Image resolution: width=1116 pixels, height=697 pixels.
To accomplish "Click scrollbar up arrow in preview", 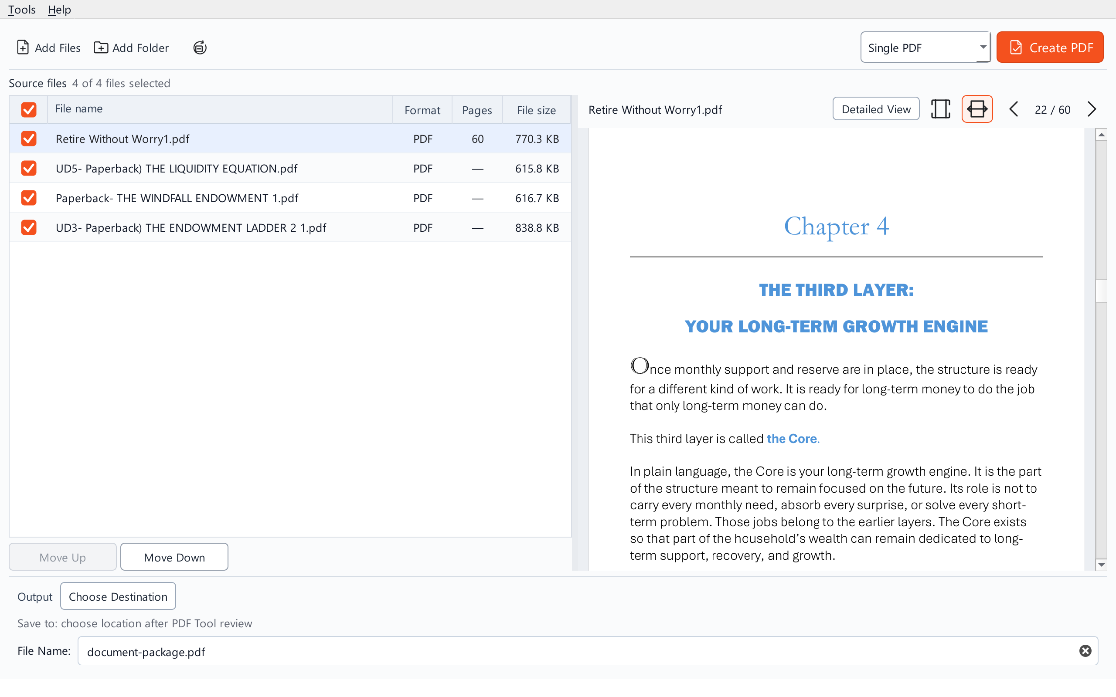I will (1102, 135).
